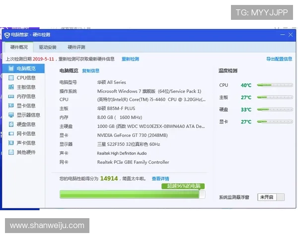Minimize the hardware detection window

point(283,35)
